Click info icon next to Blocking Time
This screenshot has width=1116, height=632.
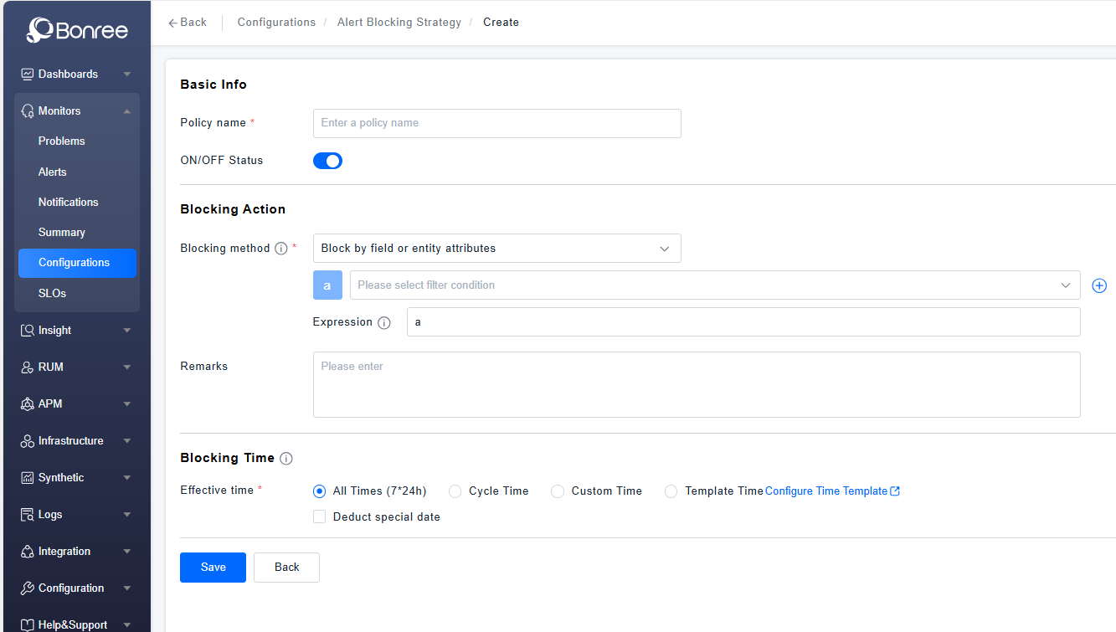[x=286, y=459]
